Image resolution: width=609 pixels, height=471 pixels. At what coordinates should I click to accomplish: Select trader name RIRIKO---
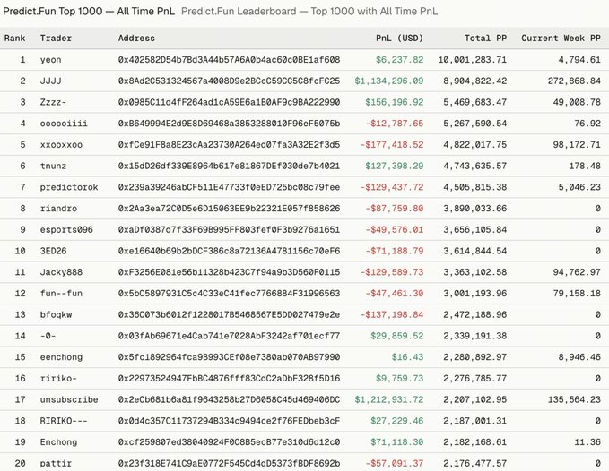[64, 421]
